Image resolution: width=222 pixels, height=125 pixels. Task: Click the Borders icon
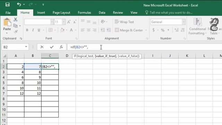(50, 30)
